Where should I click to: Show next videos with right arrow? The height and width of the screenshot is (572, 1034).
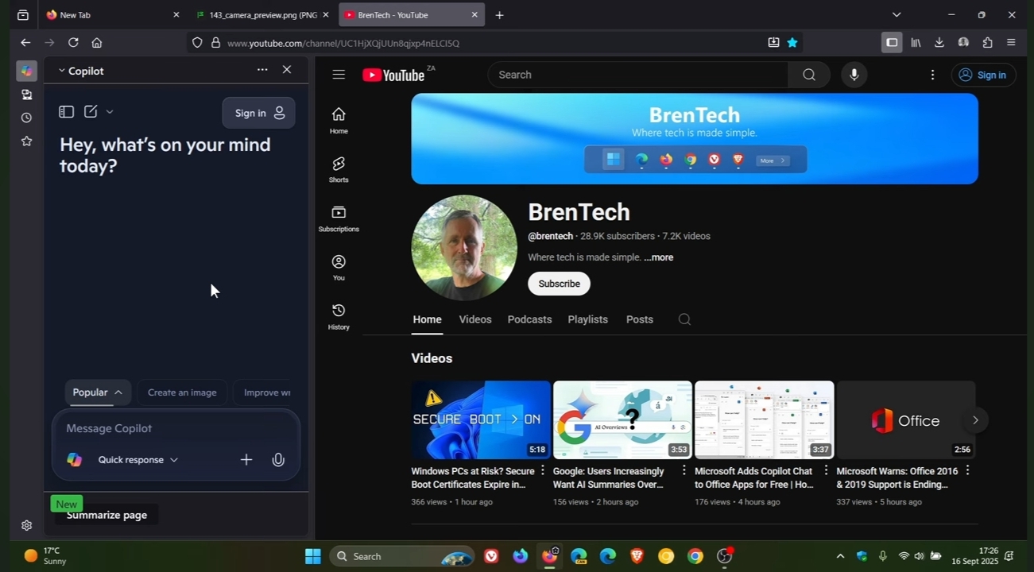pos(975,420)
